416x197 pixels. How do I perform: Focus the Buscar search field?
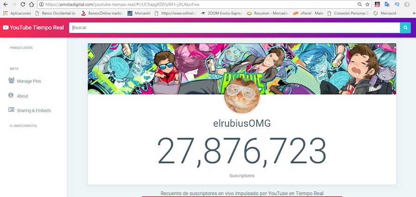(x=234, y=28)
